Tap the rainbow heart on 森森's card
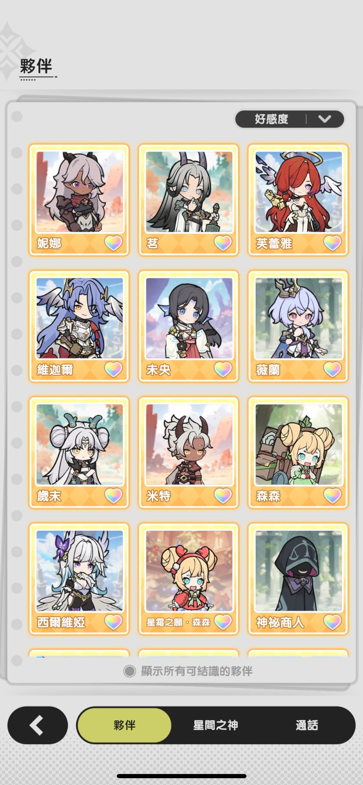The height and width of the screenshot is (785, 363). pos(332,496)
